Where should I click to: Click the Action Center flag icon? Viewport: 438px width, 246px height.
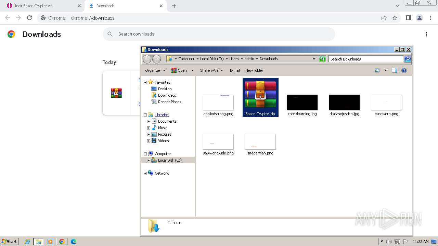405,242
